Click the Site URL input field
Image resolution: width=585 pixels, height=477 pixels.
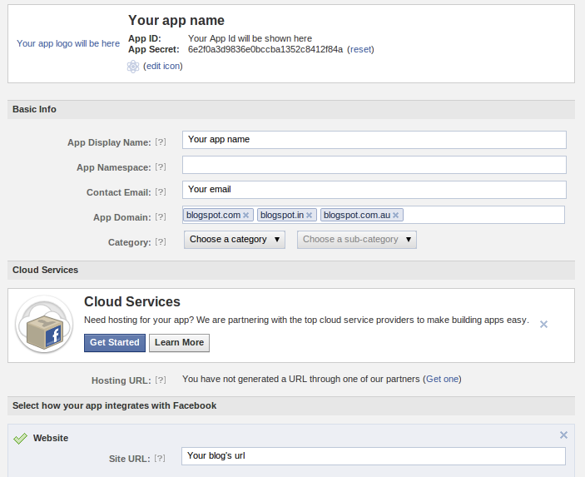coord(374,456)
